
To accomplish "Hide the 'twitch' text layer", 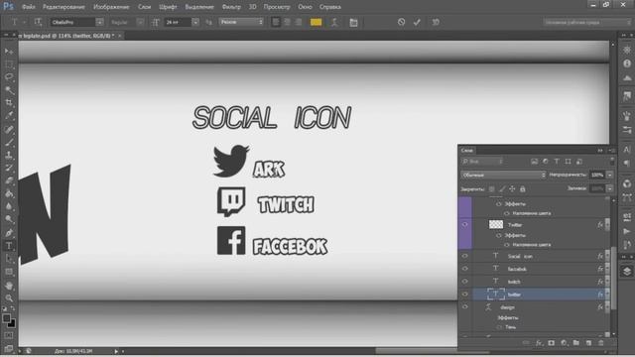I will pos(465,282).
